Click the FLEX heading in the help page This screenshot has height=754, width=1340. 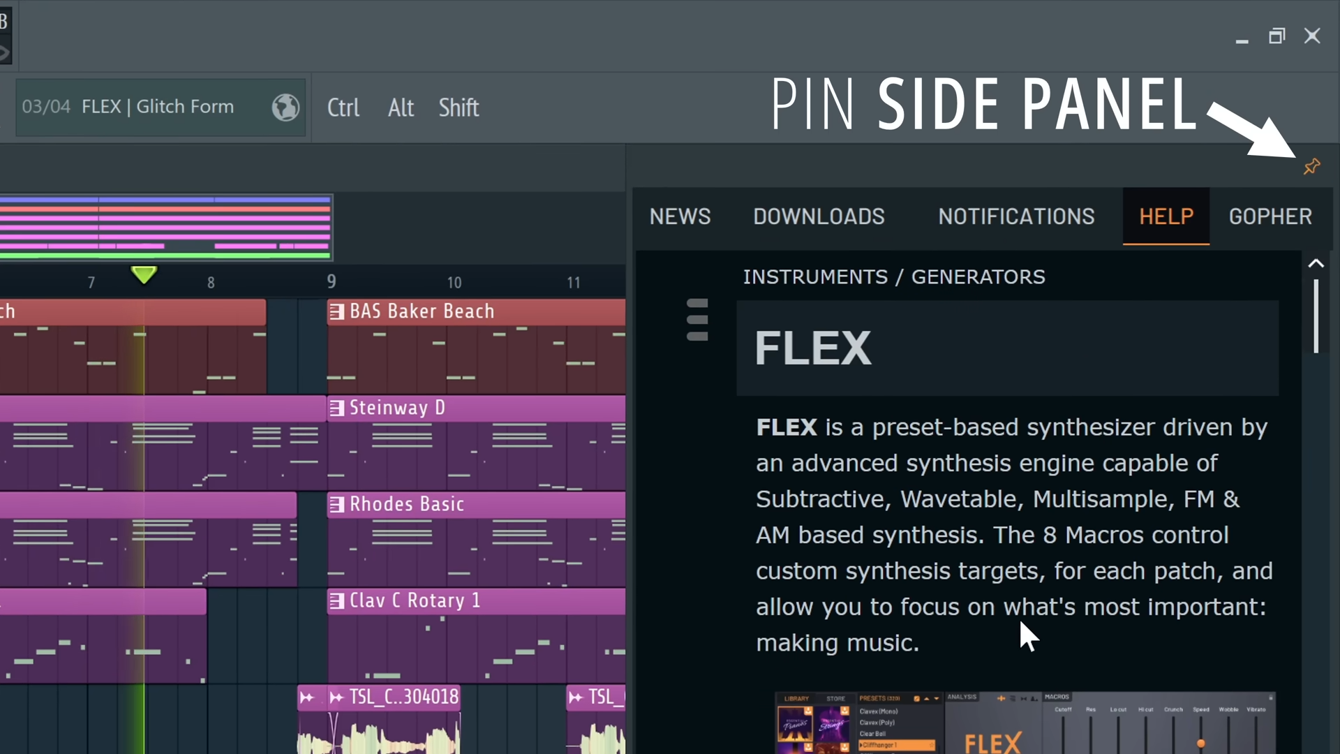pos(813,348)
